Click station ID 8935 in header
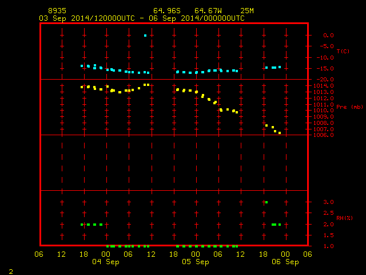This screenshot has width=366, height=275. click(57, 11)
